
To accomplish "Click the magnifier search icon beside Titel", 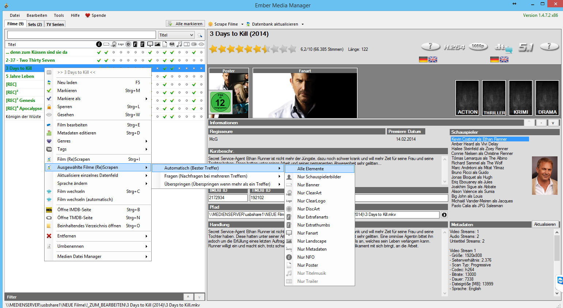I will click(200, 35).
